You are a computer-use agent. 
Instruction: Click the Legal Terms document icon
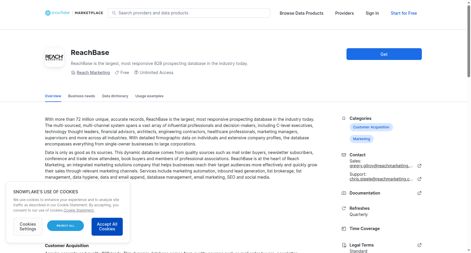tap(344, 245)
